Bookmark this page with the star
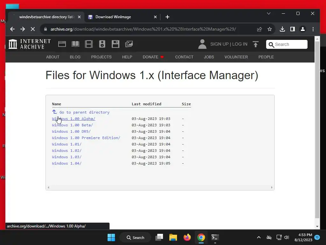326x245 pixels. coord(270,29)
